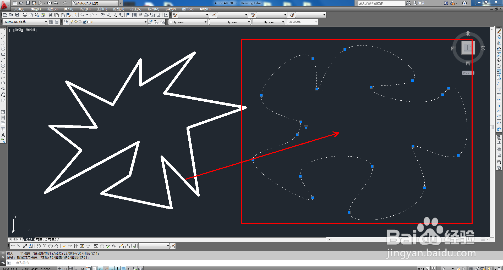Toggle Snap Mode in status bar

pyautogui.click(x=66, y=268)
